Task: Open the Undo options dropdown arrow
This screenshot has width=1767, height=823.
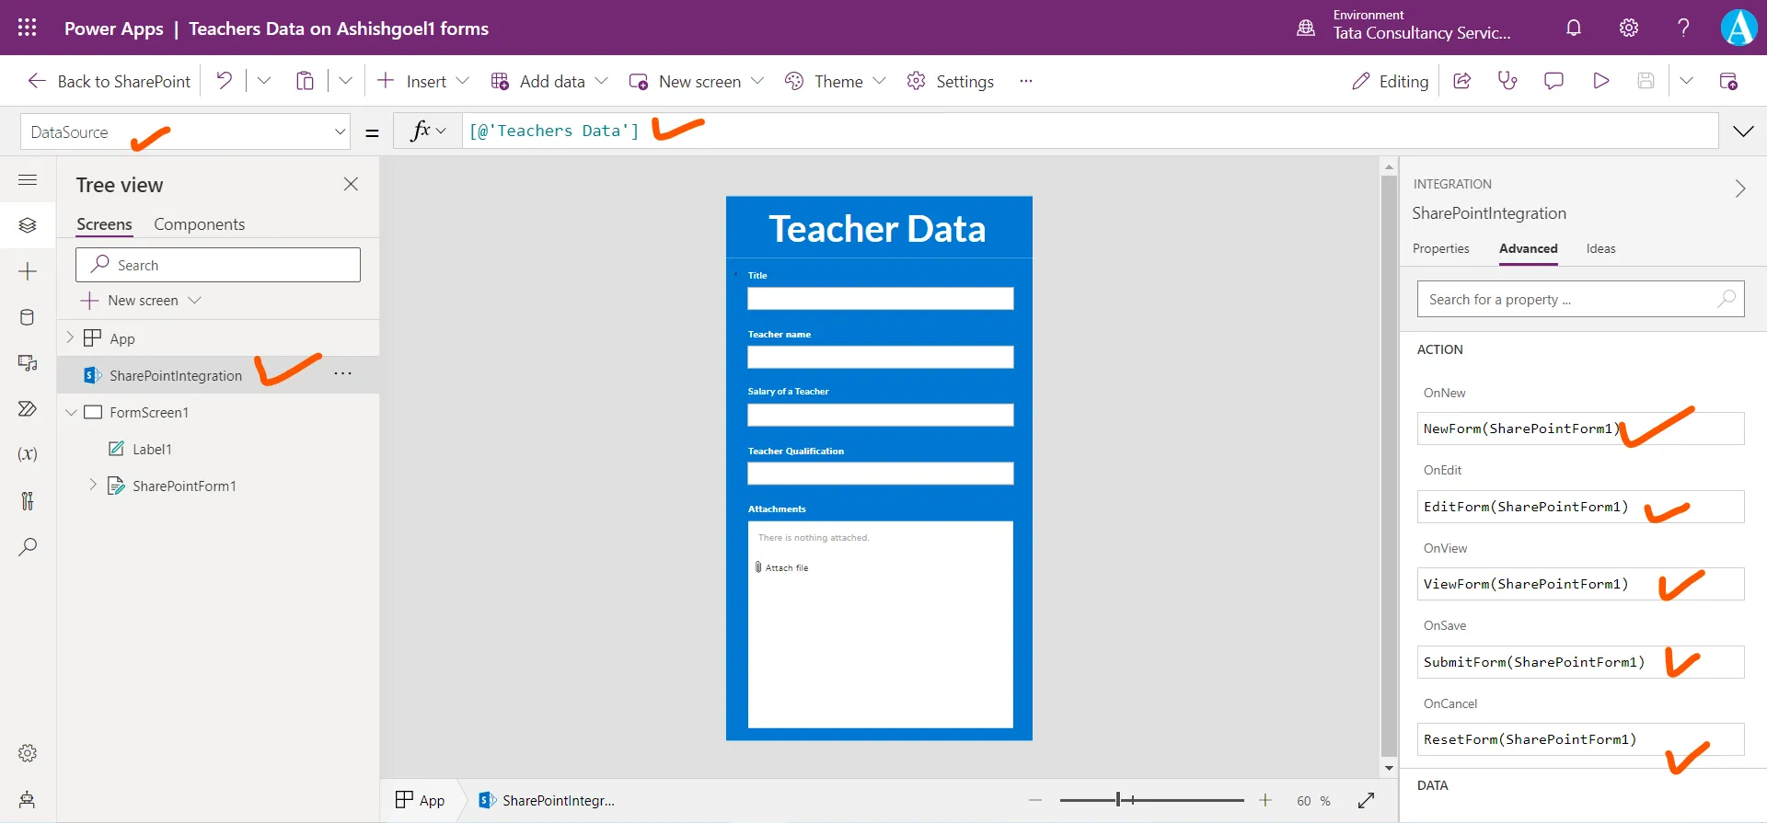Action: tap(264, 81)
